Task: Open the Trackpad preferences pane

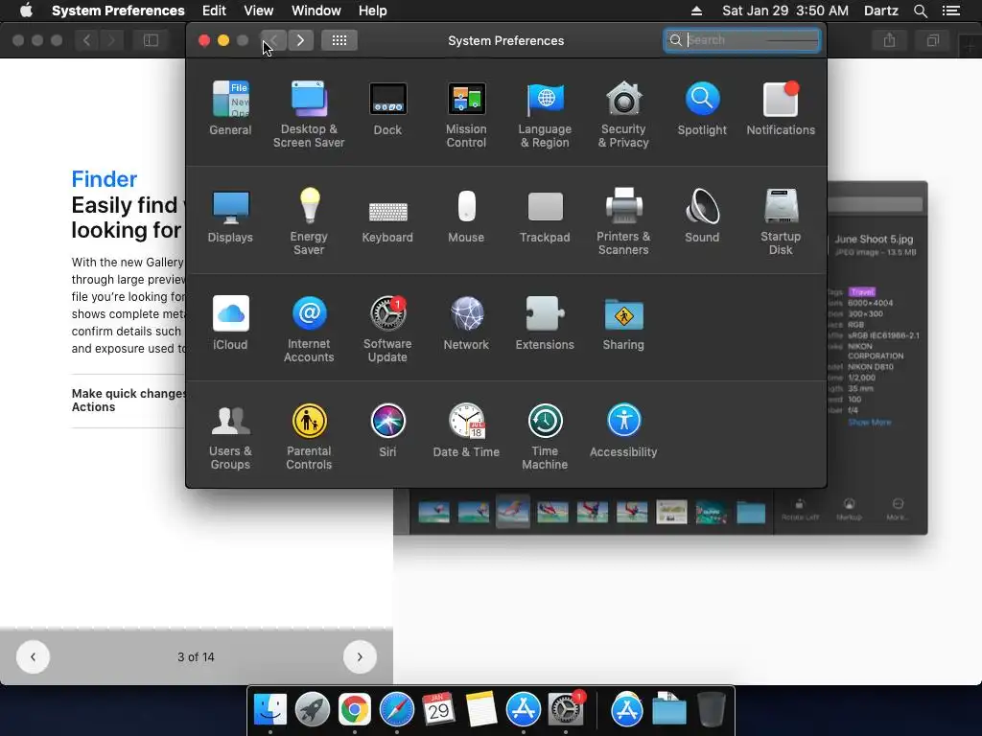Action: (545, 216)
